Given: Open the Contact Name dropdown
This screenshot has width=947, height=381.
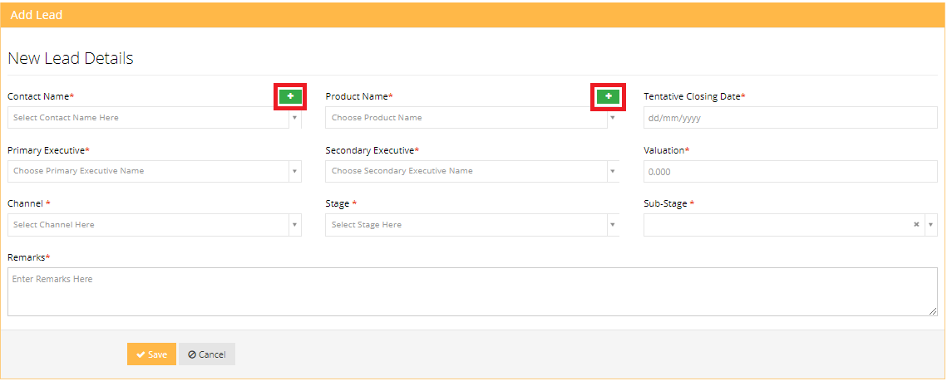Looking at the screenshot, I should [148, 118].
